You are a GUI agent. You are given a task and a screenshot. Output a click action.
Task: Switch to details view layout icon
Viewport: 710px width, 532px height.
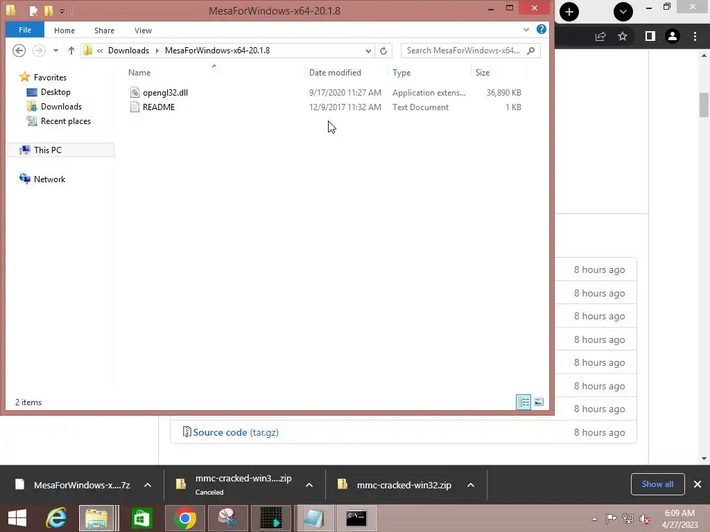point(523,402)
